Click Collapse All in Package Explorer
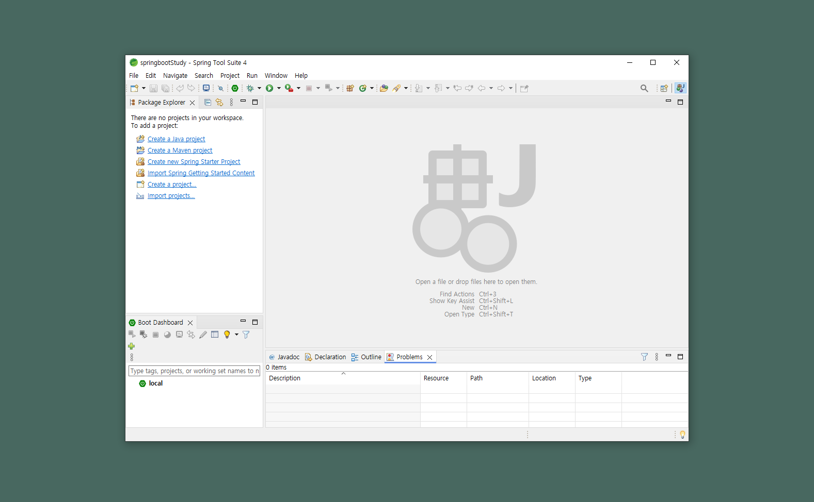 tap(208, 102)
